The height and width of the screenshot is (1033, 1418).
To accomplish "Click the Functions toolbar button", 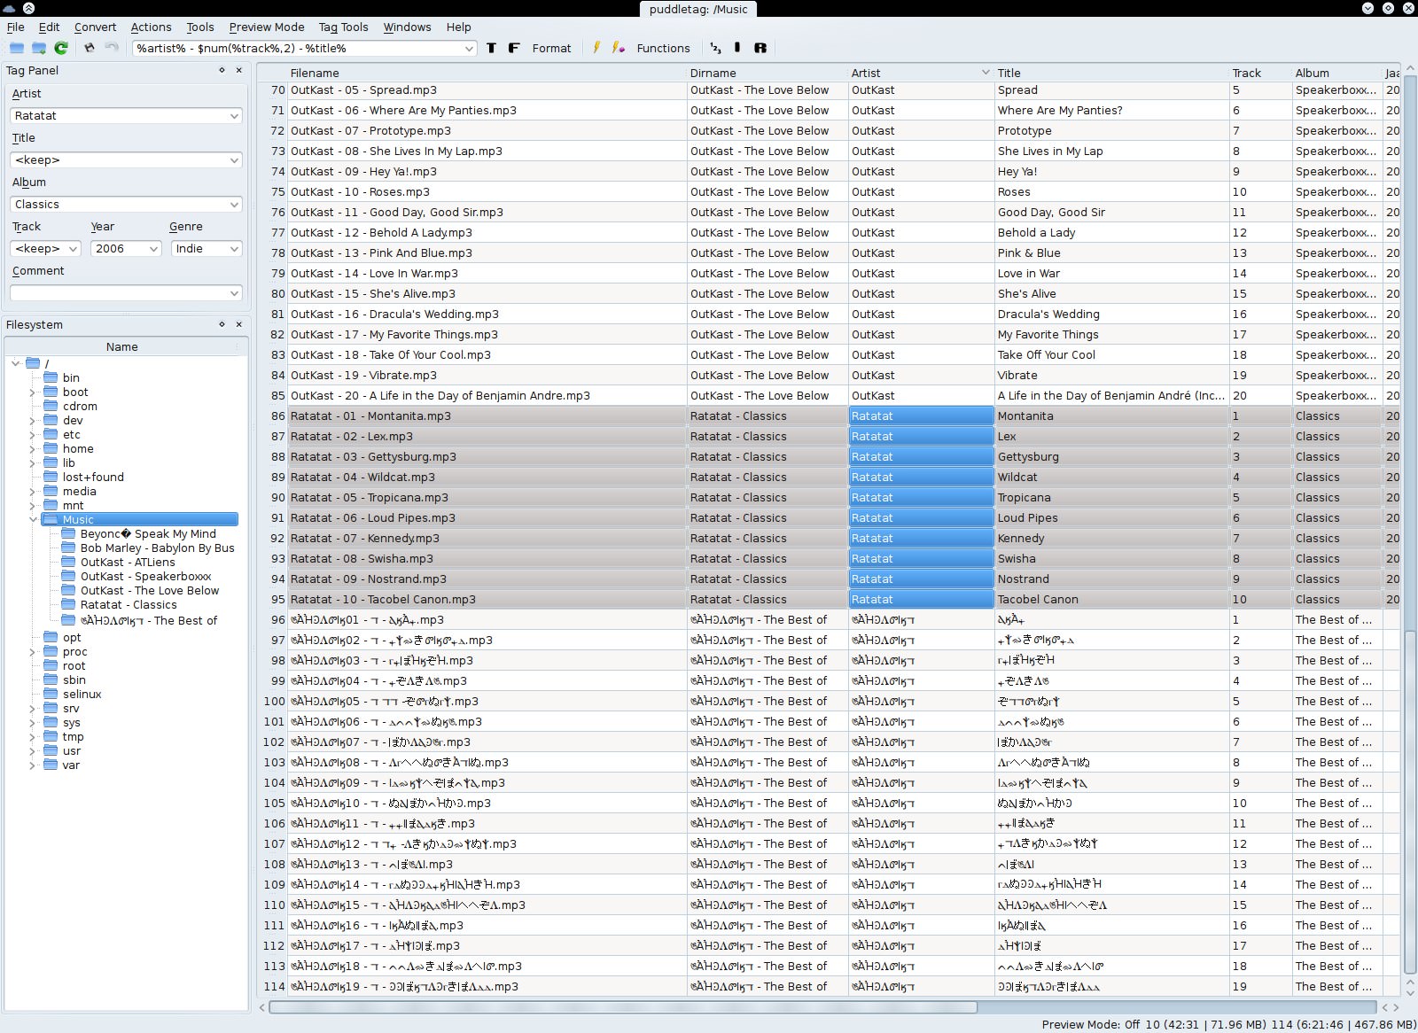I will [x=662, y=48].
